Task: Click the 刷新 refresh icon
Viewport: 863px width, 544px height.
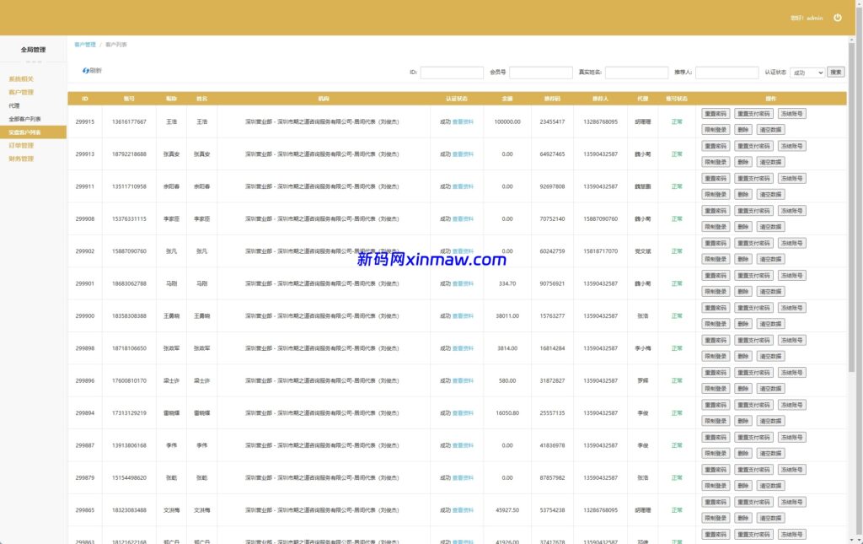Action: [x=86, y=71]
